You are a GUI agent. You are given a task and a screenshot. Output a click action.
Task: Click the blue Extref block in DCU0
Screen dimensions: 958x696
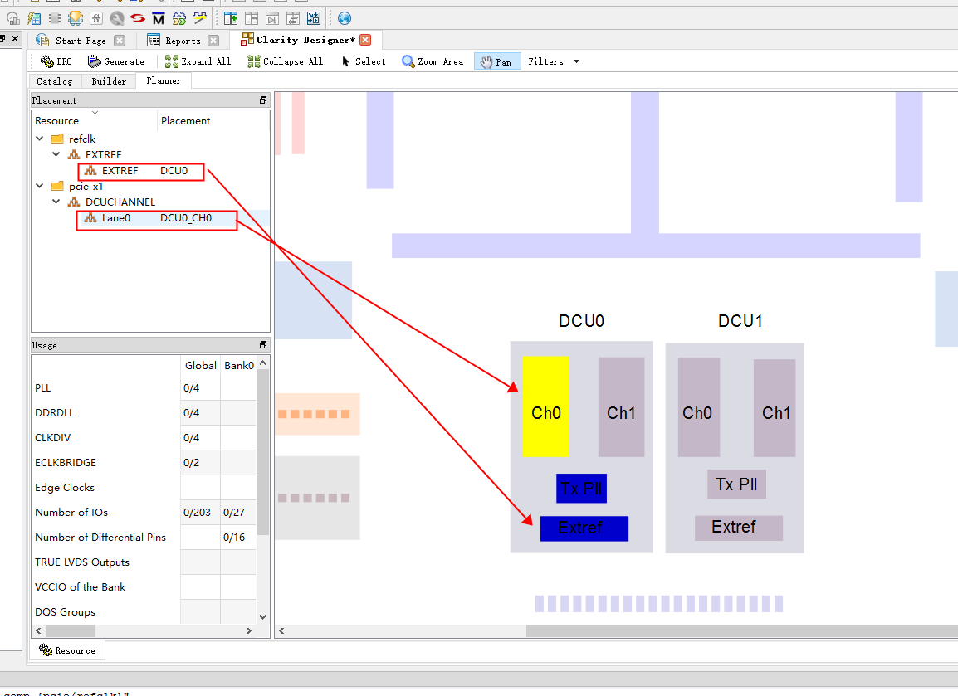[584, 528]
